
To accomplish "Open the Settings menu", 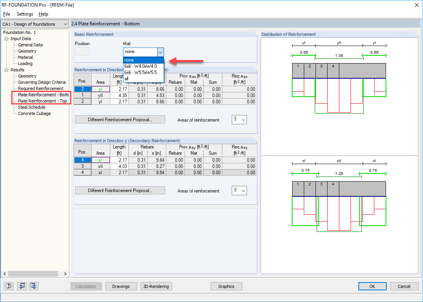I will point(25,14).
